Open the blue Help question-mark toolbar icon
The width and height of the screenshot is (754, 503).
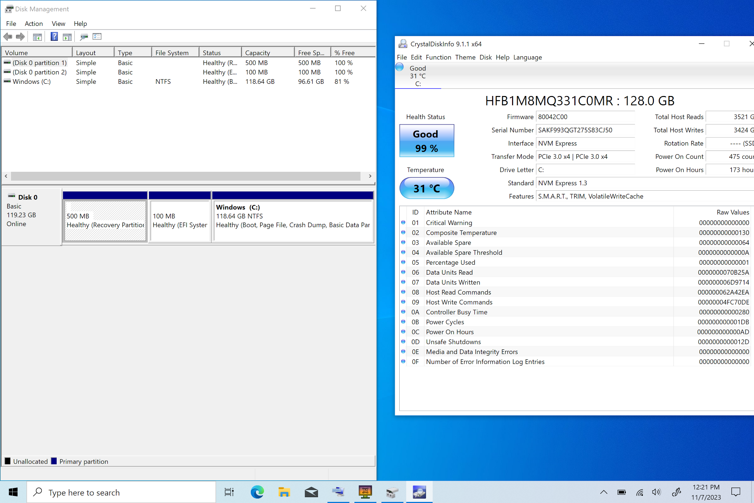click(x=54, y=37)
